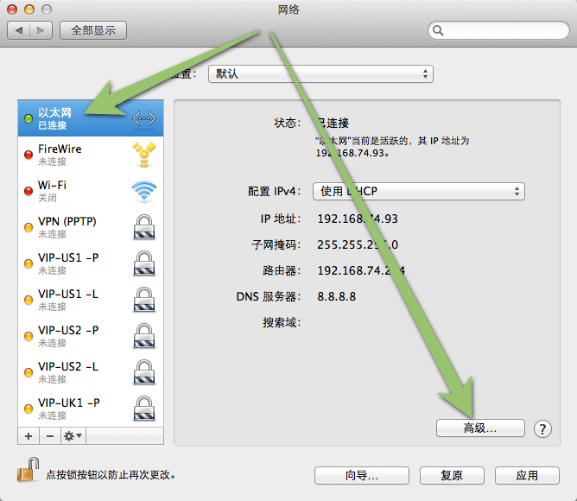Click the Ethernet double-arrow icon
Viewport: 577px width, 501px height.
coord(144,118)
